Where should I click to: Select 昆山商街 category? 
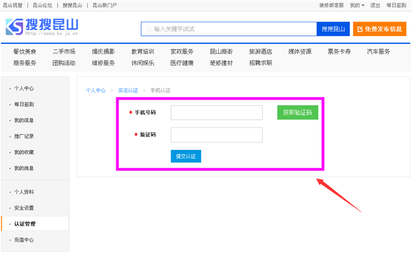221,51
